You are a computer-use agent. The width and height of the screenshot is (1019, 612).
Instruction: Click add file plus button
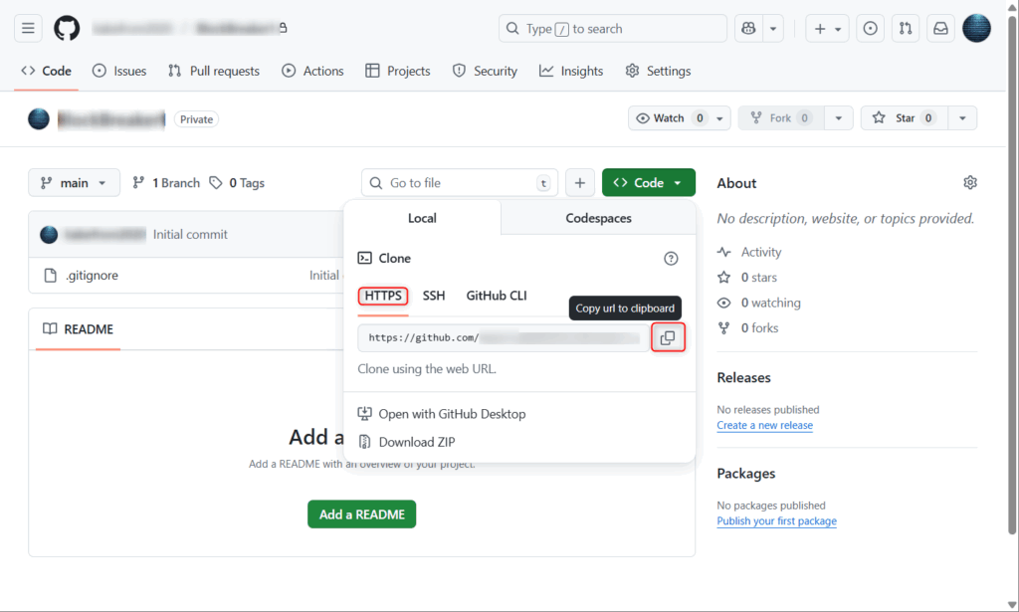(580, 183)
